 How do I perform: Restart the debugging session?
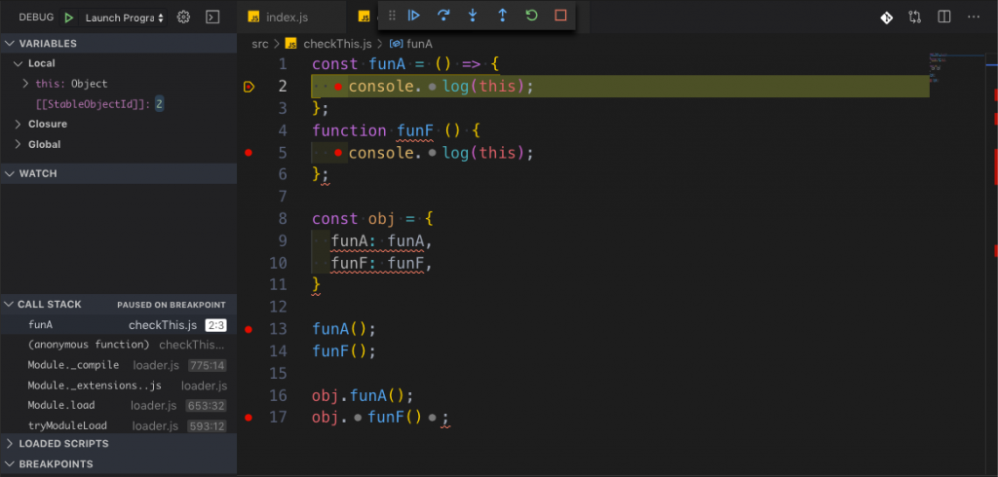(x=531, y=16)
